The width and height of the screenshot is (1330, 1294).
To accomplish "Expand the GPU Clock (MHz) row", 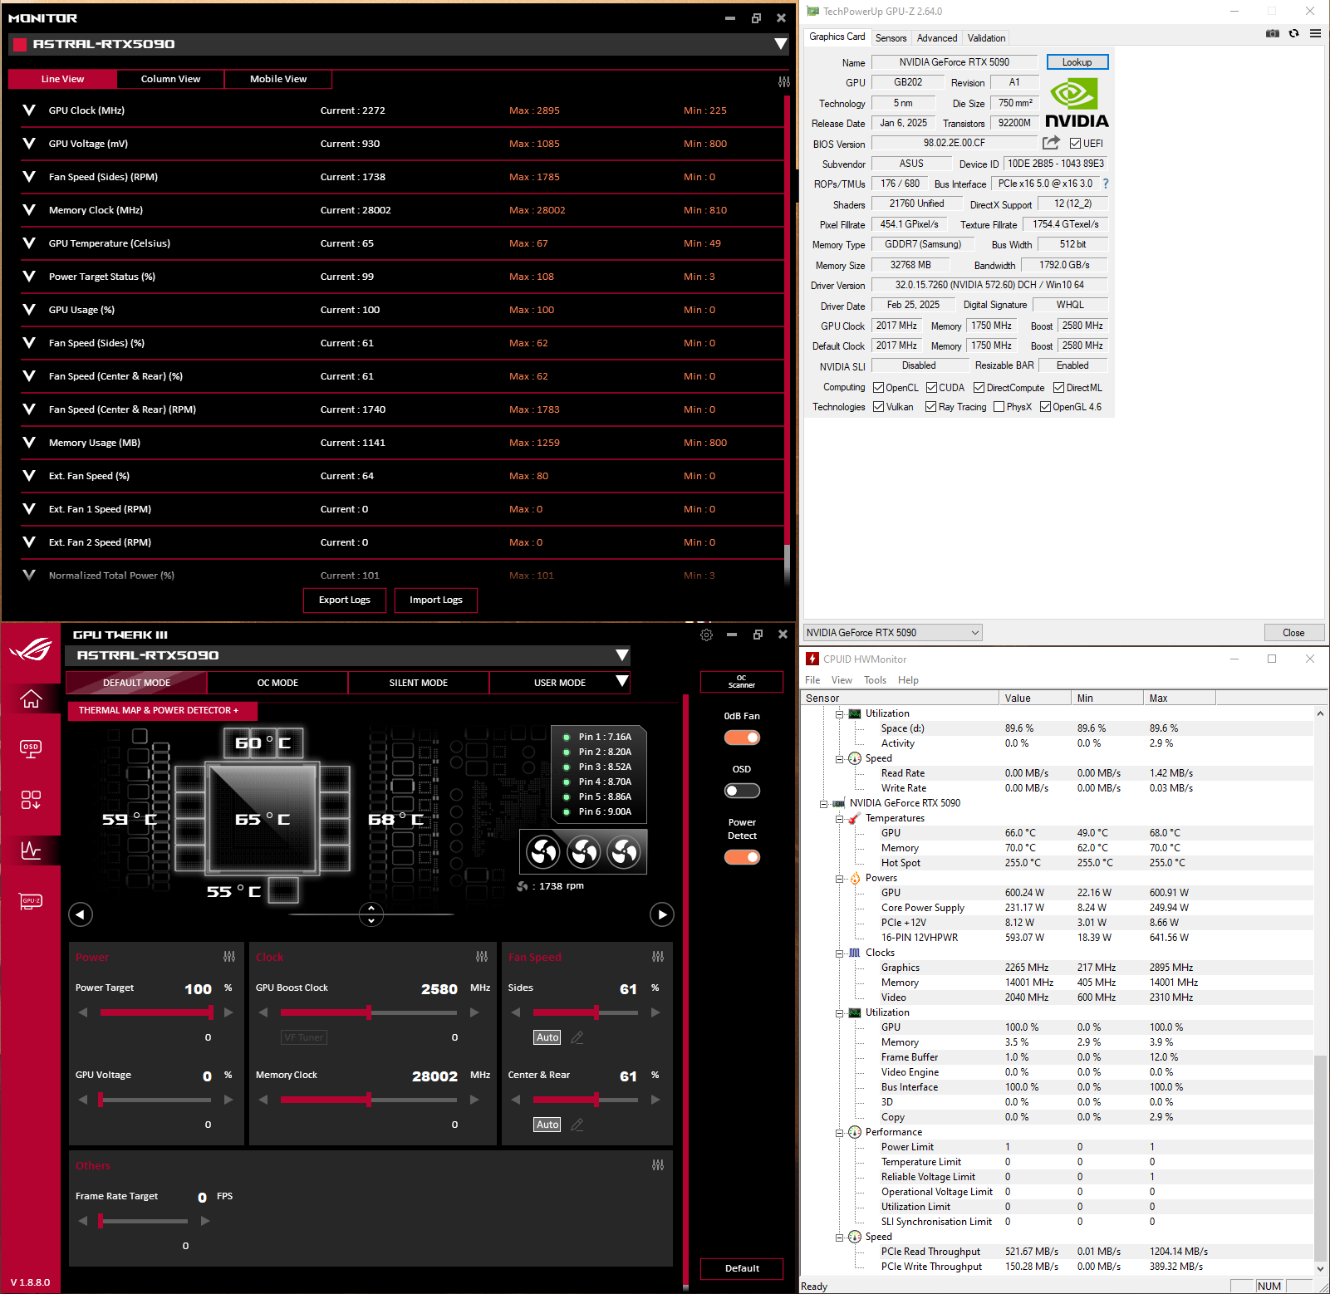I will 29,110.
